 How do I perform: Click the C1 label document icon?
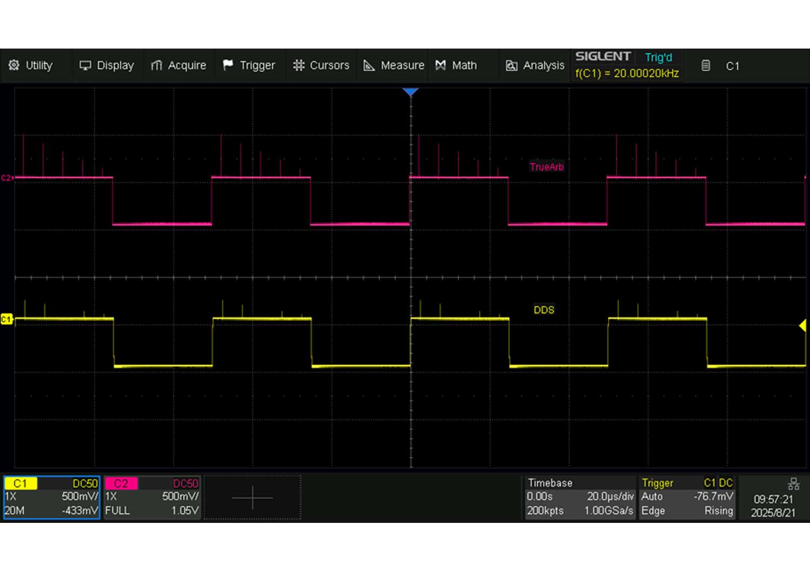706,66
